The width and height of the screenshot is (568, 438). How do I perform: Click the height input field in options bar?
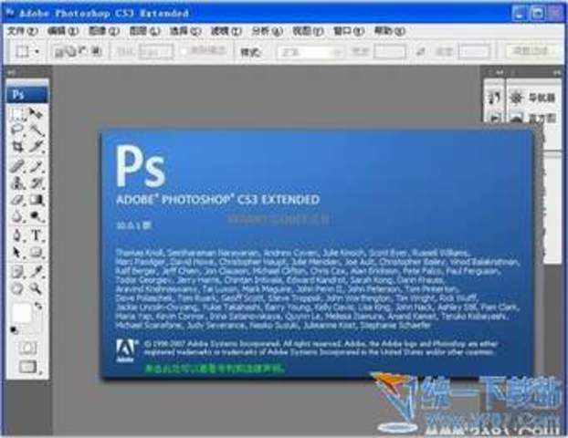point(474,51)
